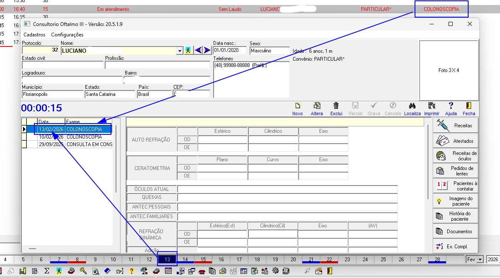Go to next patient with right arrow
Viewport: 500px width, 278px height.
[207, 50]
